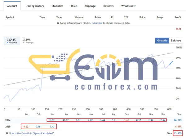This screenshot has width=186, height=138.
Task: Click the 2025 January value -8.62
Action: pos(25,127)
